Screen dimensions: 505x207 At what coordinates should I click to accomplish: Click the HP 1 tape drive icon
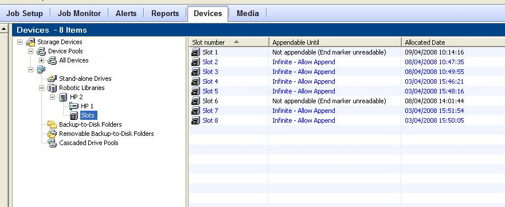click(74, 106)
